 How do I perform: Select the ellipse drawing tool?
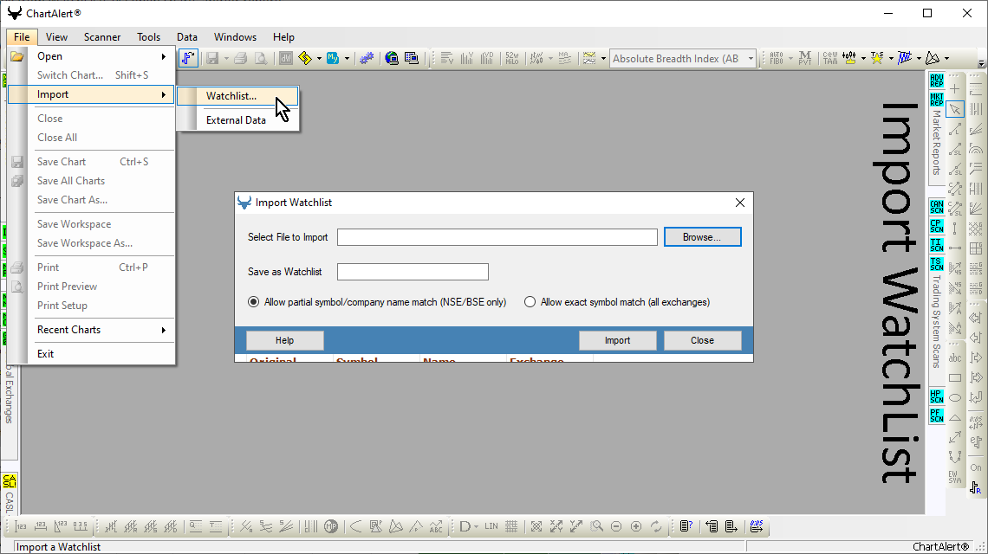(955, 398)
